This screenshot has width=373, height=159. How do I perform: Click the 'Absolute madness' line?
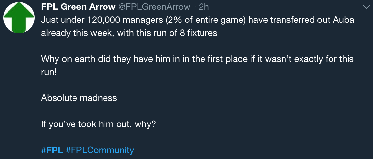[79, 98]
